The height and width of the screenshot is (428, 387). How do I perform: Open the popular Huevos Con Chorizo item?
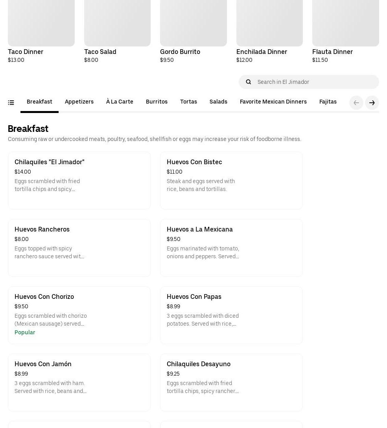click(x=79, y=315)
